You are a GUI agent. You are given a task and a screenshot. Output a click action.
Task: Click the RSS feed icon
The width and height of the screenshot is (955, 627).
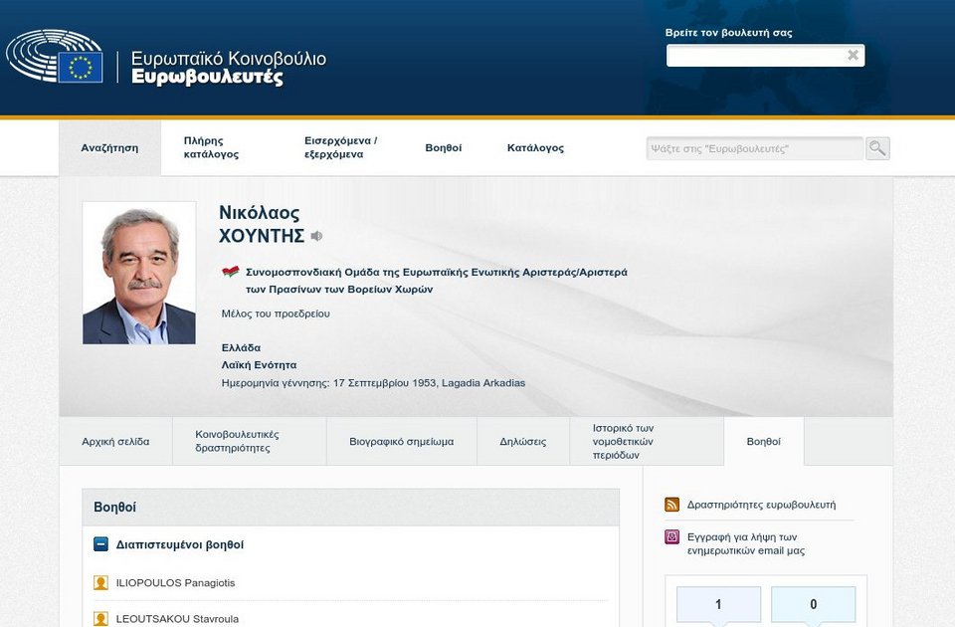coord(671,505)
